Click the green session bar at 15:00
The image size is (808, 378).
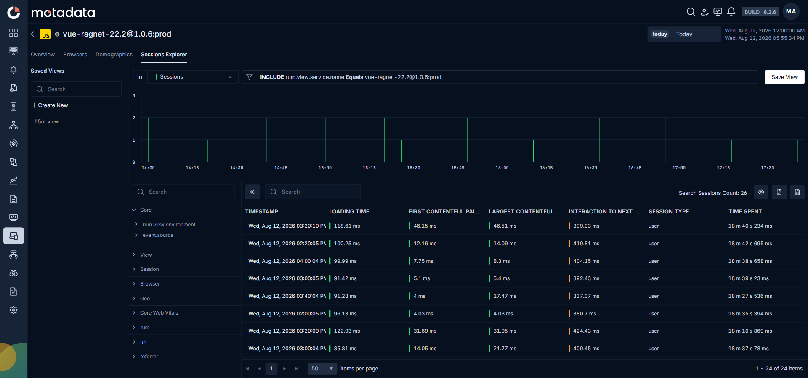tap(325, 139)
